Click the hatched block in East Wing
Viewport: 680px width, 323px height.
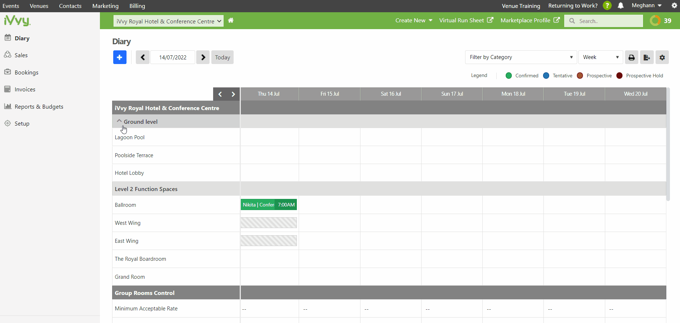click(269, 241)
